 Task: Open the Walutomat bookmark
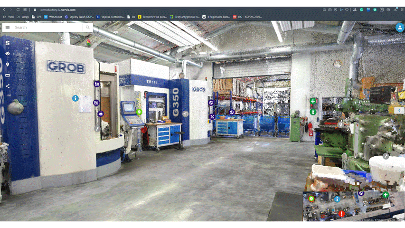pyautogui.click(x=53, y=17)
